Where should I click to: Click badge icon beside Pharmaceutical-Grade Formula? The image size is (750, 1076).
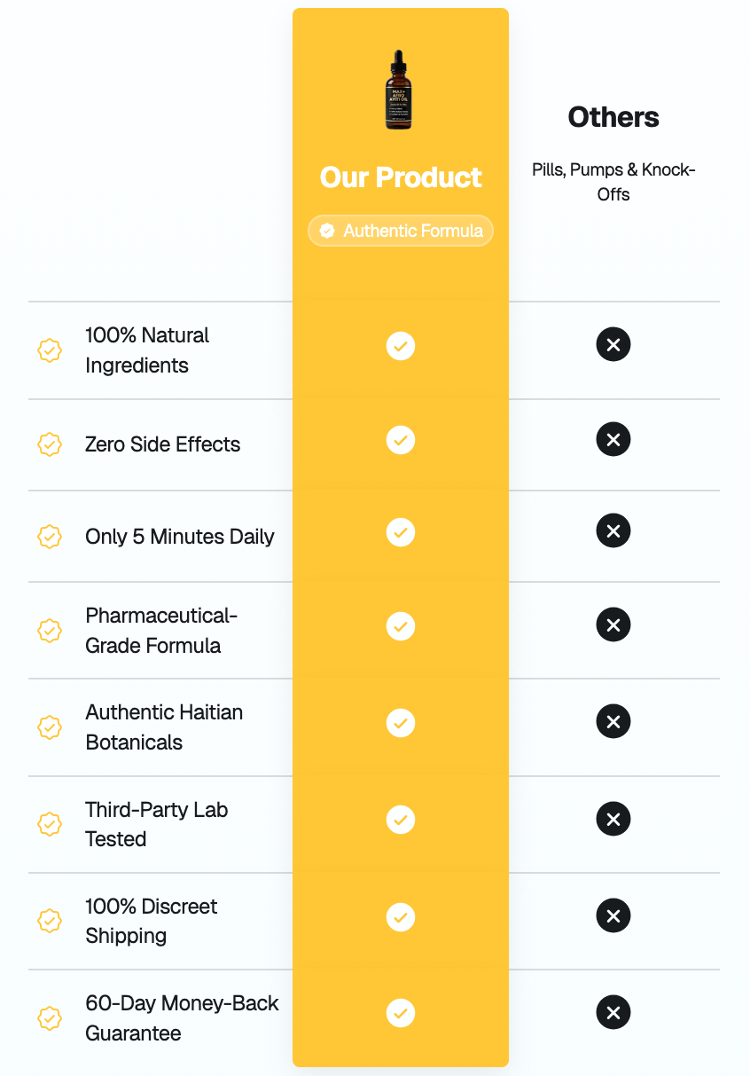pos(50,631)
